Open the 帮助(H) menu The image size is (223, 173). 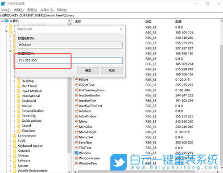(62, 10)
